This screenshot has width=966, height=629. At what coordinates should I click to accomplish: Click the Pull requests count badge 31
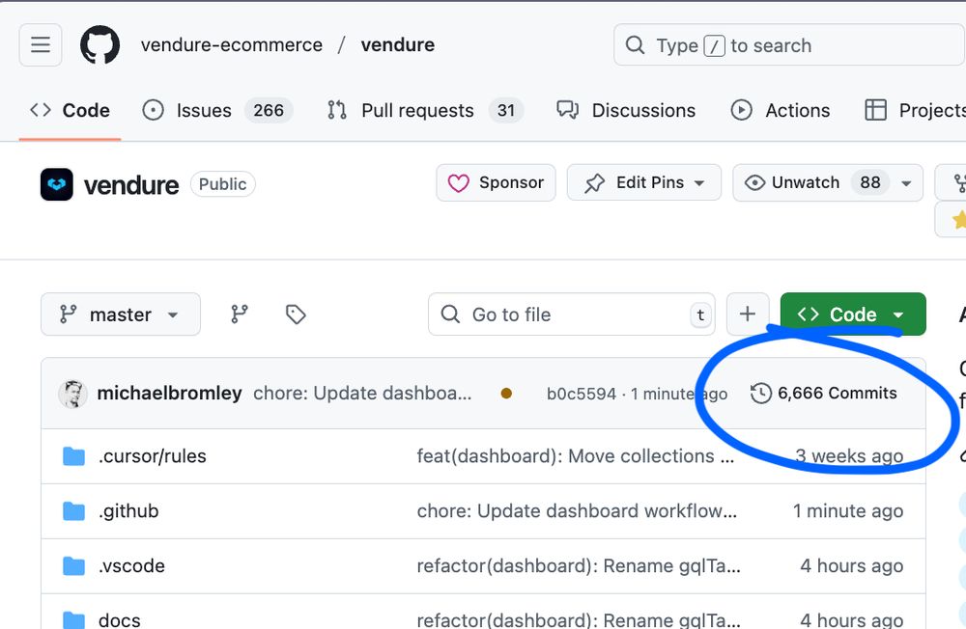coord(506,111)
